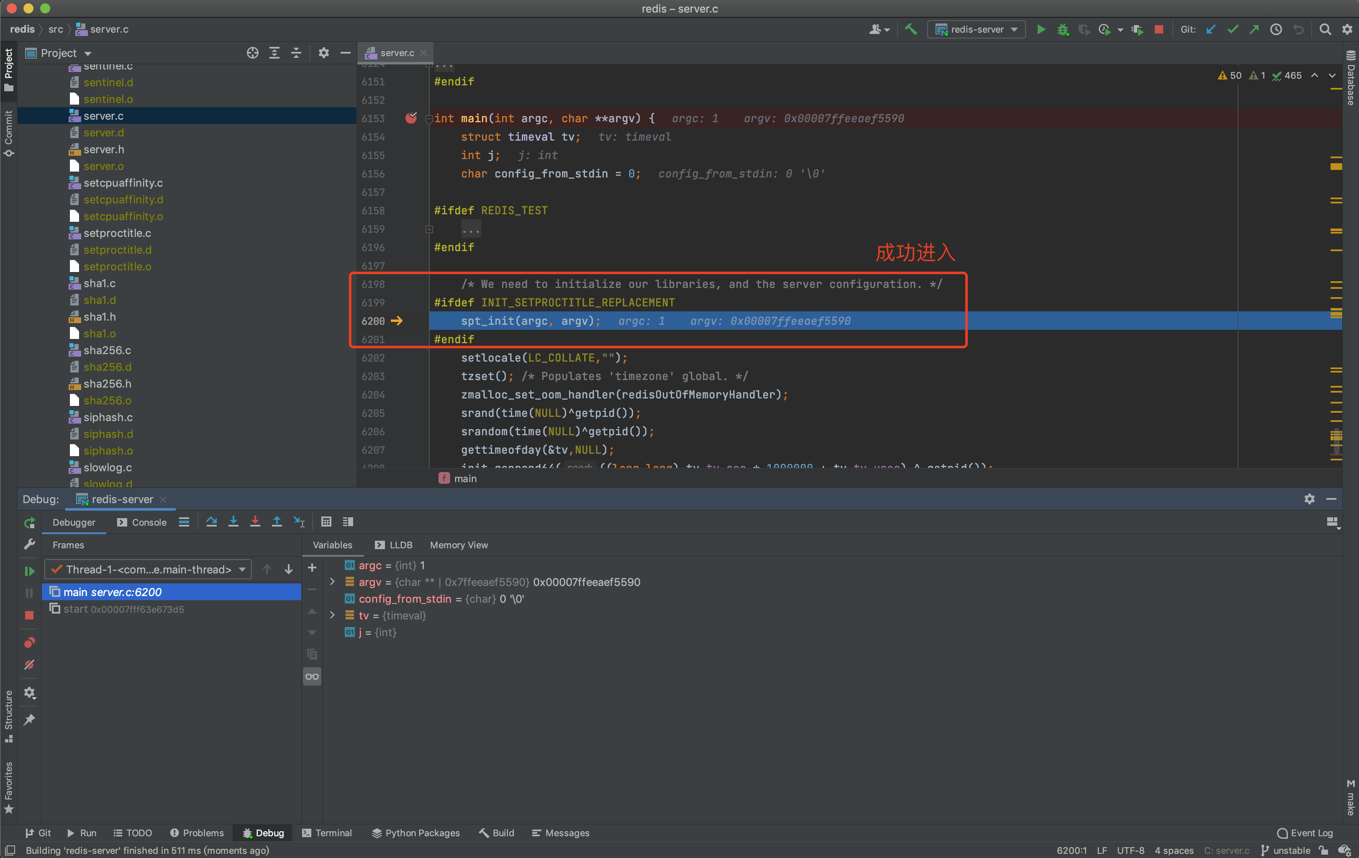Add new watch with plus icon
The width and height of the screenshot is (1359, 858).
(x=312, y=567)
